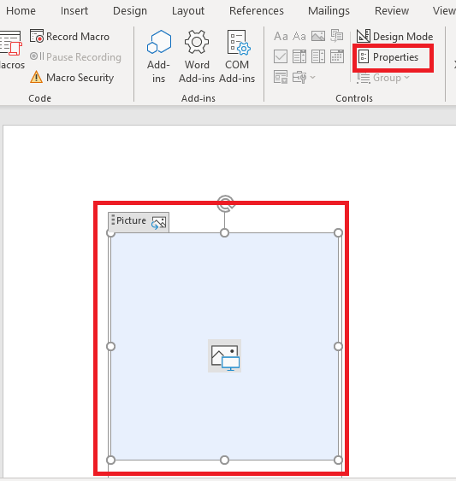Open Macro Security settings
This screenshot has height=481, width=456.
tap(72, 77)
